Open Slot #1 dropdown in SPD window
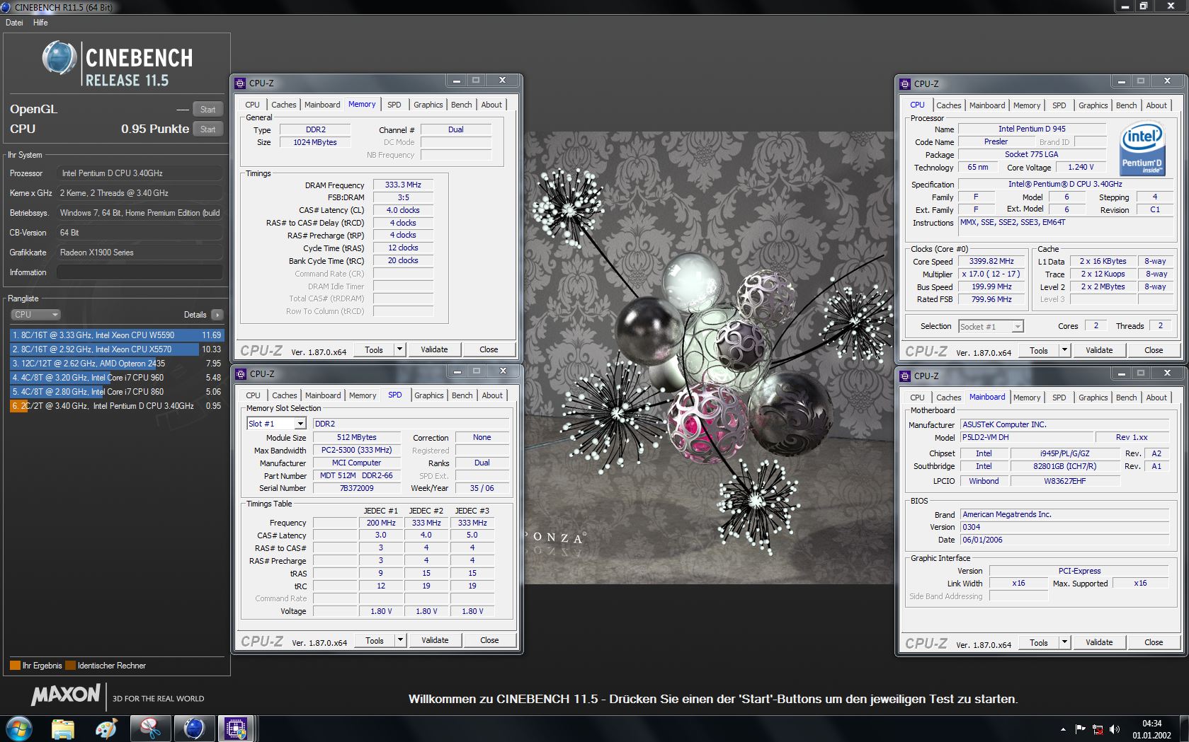The width and height of the screenshot is (1189, 742). click(300, 424)
